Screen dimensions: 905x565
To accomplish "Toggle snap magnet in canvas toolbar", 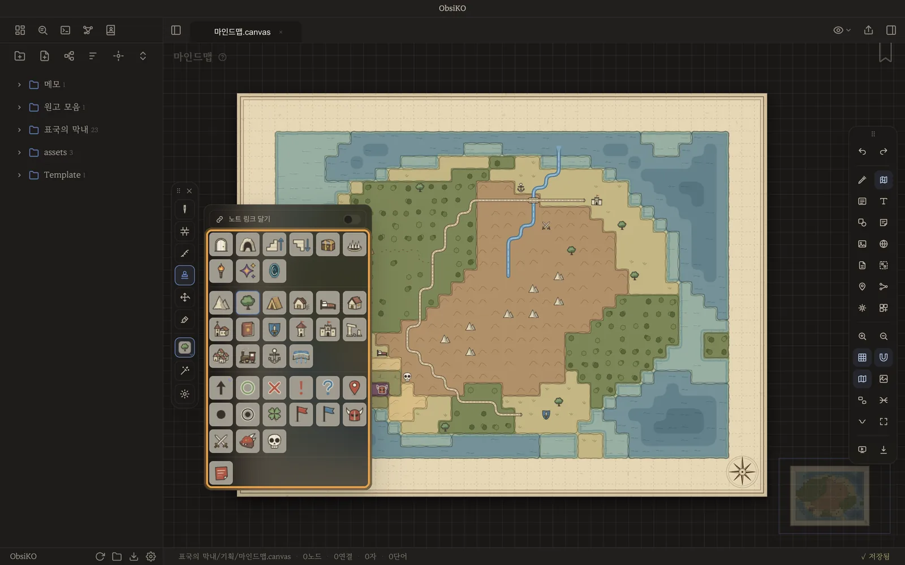I will click(884, 358).
